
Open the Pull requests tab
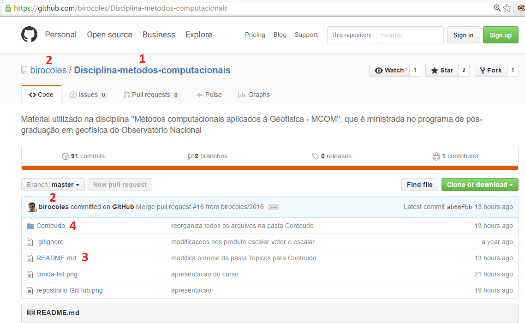click(x=152, y=95)
